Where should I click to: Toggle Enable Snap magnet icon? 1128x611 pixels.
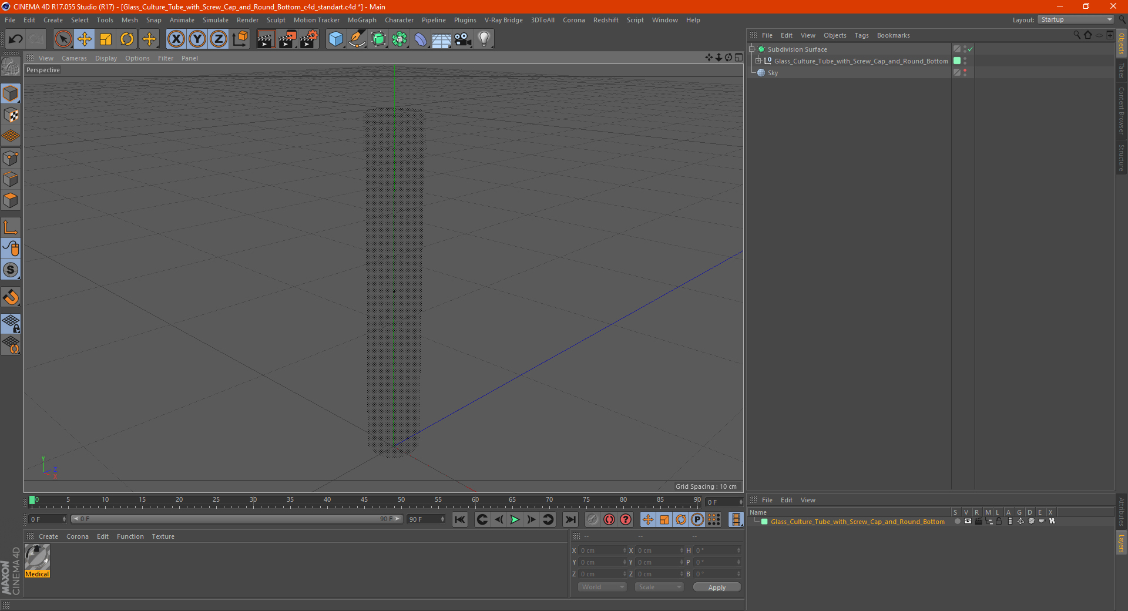click(x=11, y=297)
